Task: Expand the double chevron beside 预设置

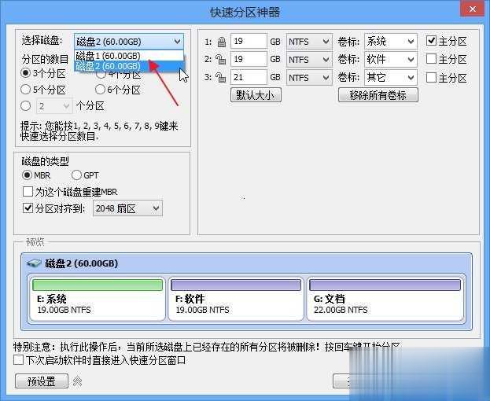Action: click(x=78, y=381)
